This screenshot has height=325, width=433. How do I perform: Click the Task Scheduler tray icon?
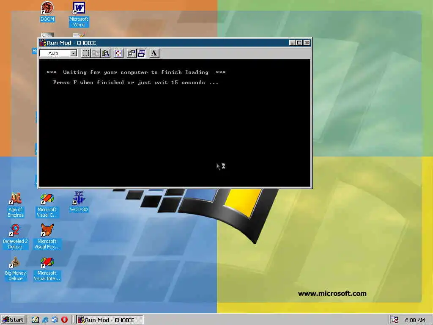coord(395,320)
